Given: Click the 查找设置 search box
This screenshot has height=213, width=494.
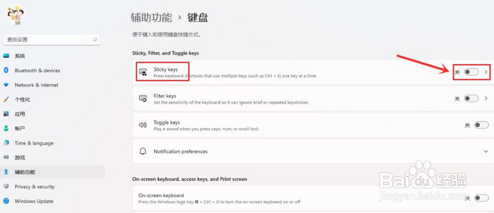Looking at the screenshot, I should pos(52,40).
